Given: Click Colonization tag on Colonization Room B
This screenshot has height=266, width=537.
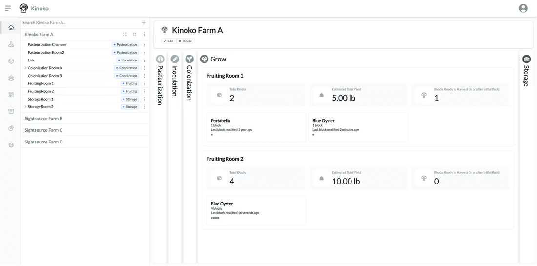Looking at the screenshot, I should click(126, 76).
